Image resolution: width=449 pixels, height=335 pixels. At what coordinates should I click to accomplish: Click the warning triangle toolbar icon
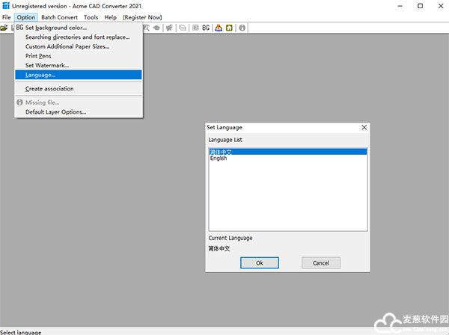point(219,28)
